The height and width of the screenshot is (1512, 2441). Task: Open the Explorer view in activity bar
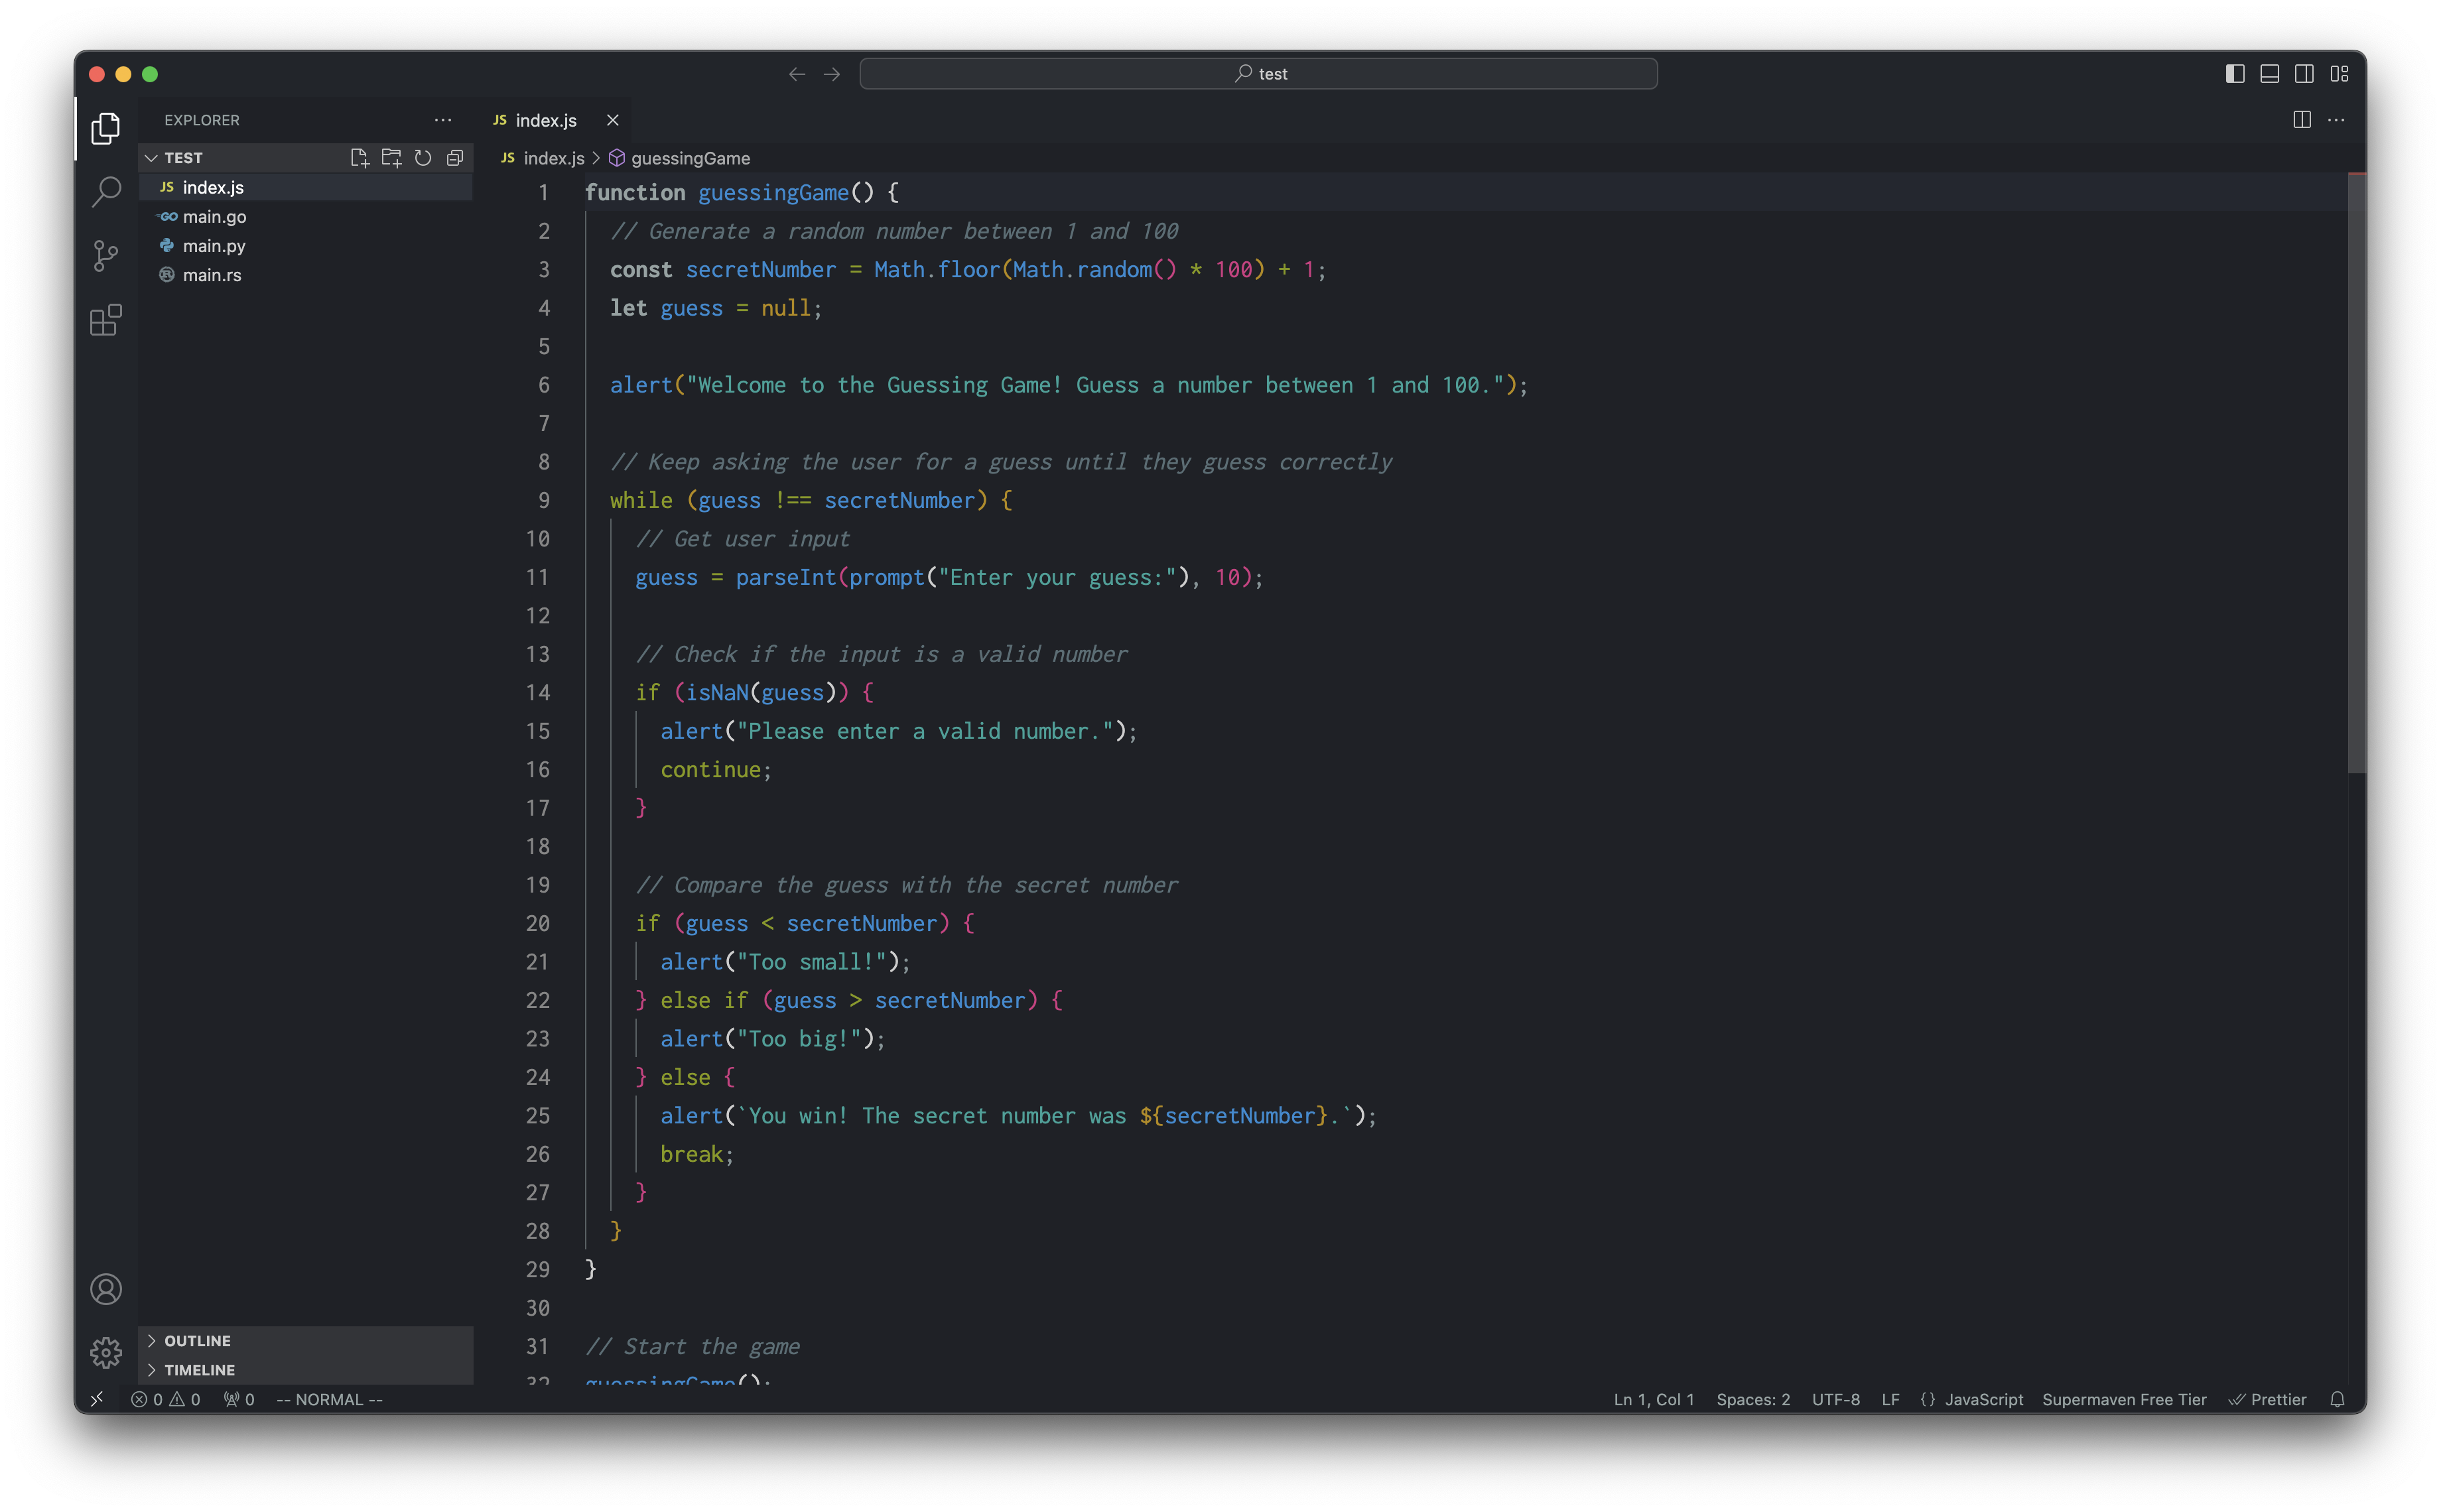[106, 128]
